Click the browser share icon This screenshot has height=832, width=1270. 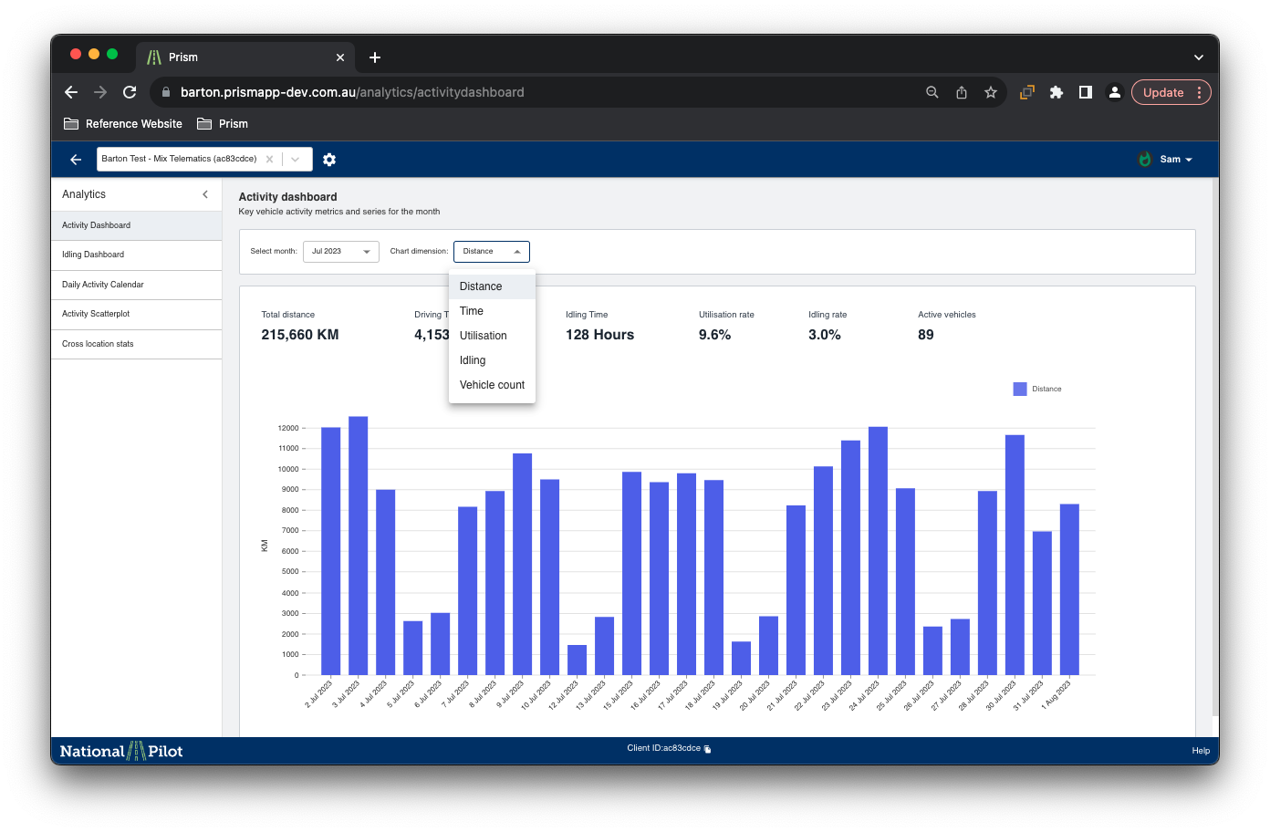click(x=961, y=92)
